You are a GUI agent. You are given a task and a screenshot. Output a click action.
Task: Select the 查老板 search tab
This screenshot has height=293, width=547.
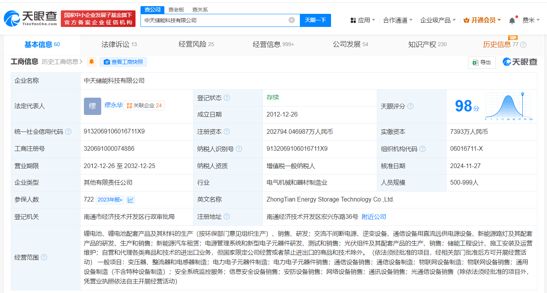[x=176, y=10]
